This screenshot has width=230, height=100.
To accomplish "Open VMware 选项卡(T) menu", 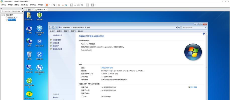I will point(33,5).
